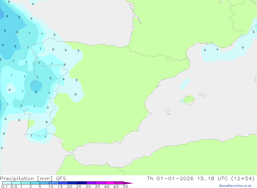Select the "GFS" model label
The height and width of the screenshot is (188, 257).
[x=61, y=179]
